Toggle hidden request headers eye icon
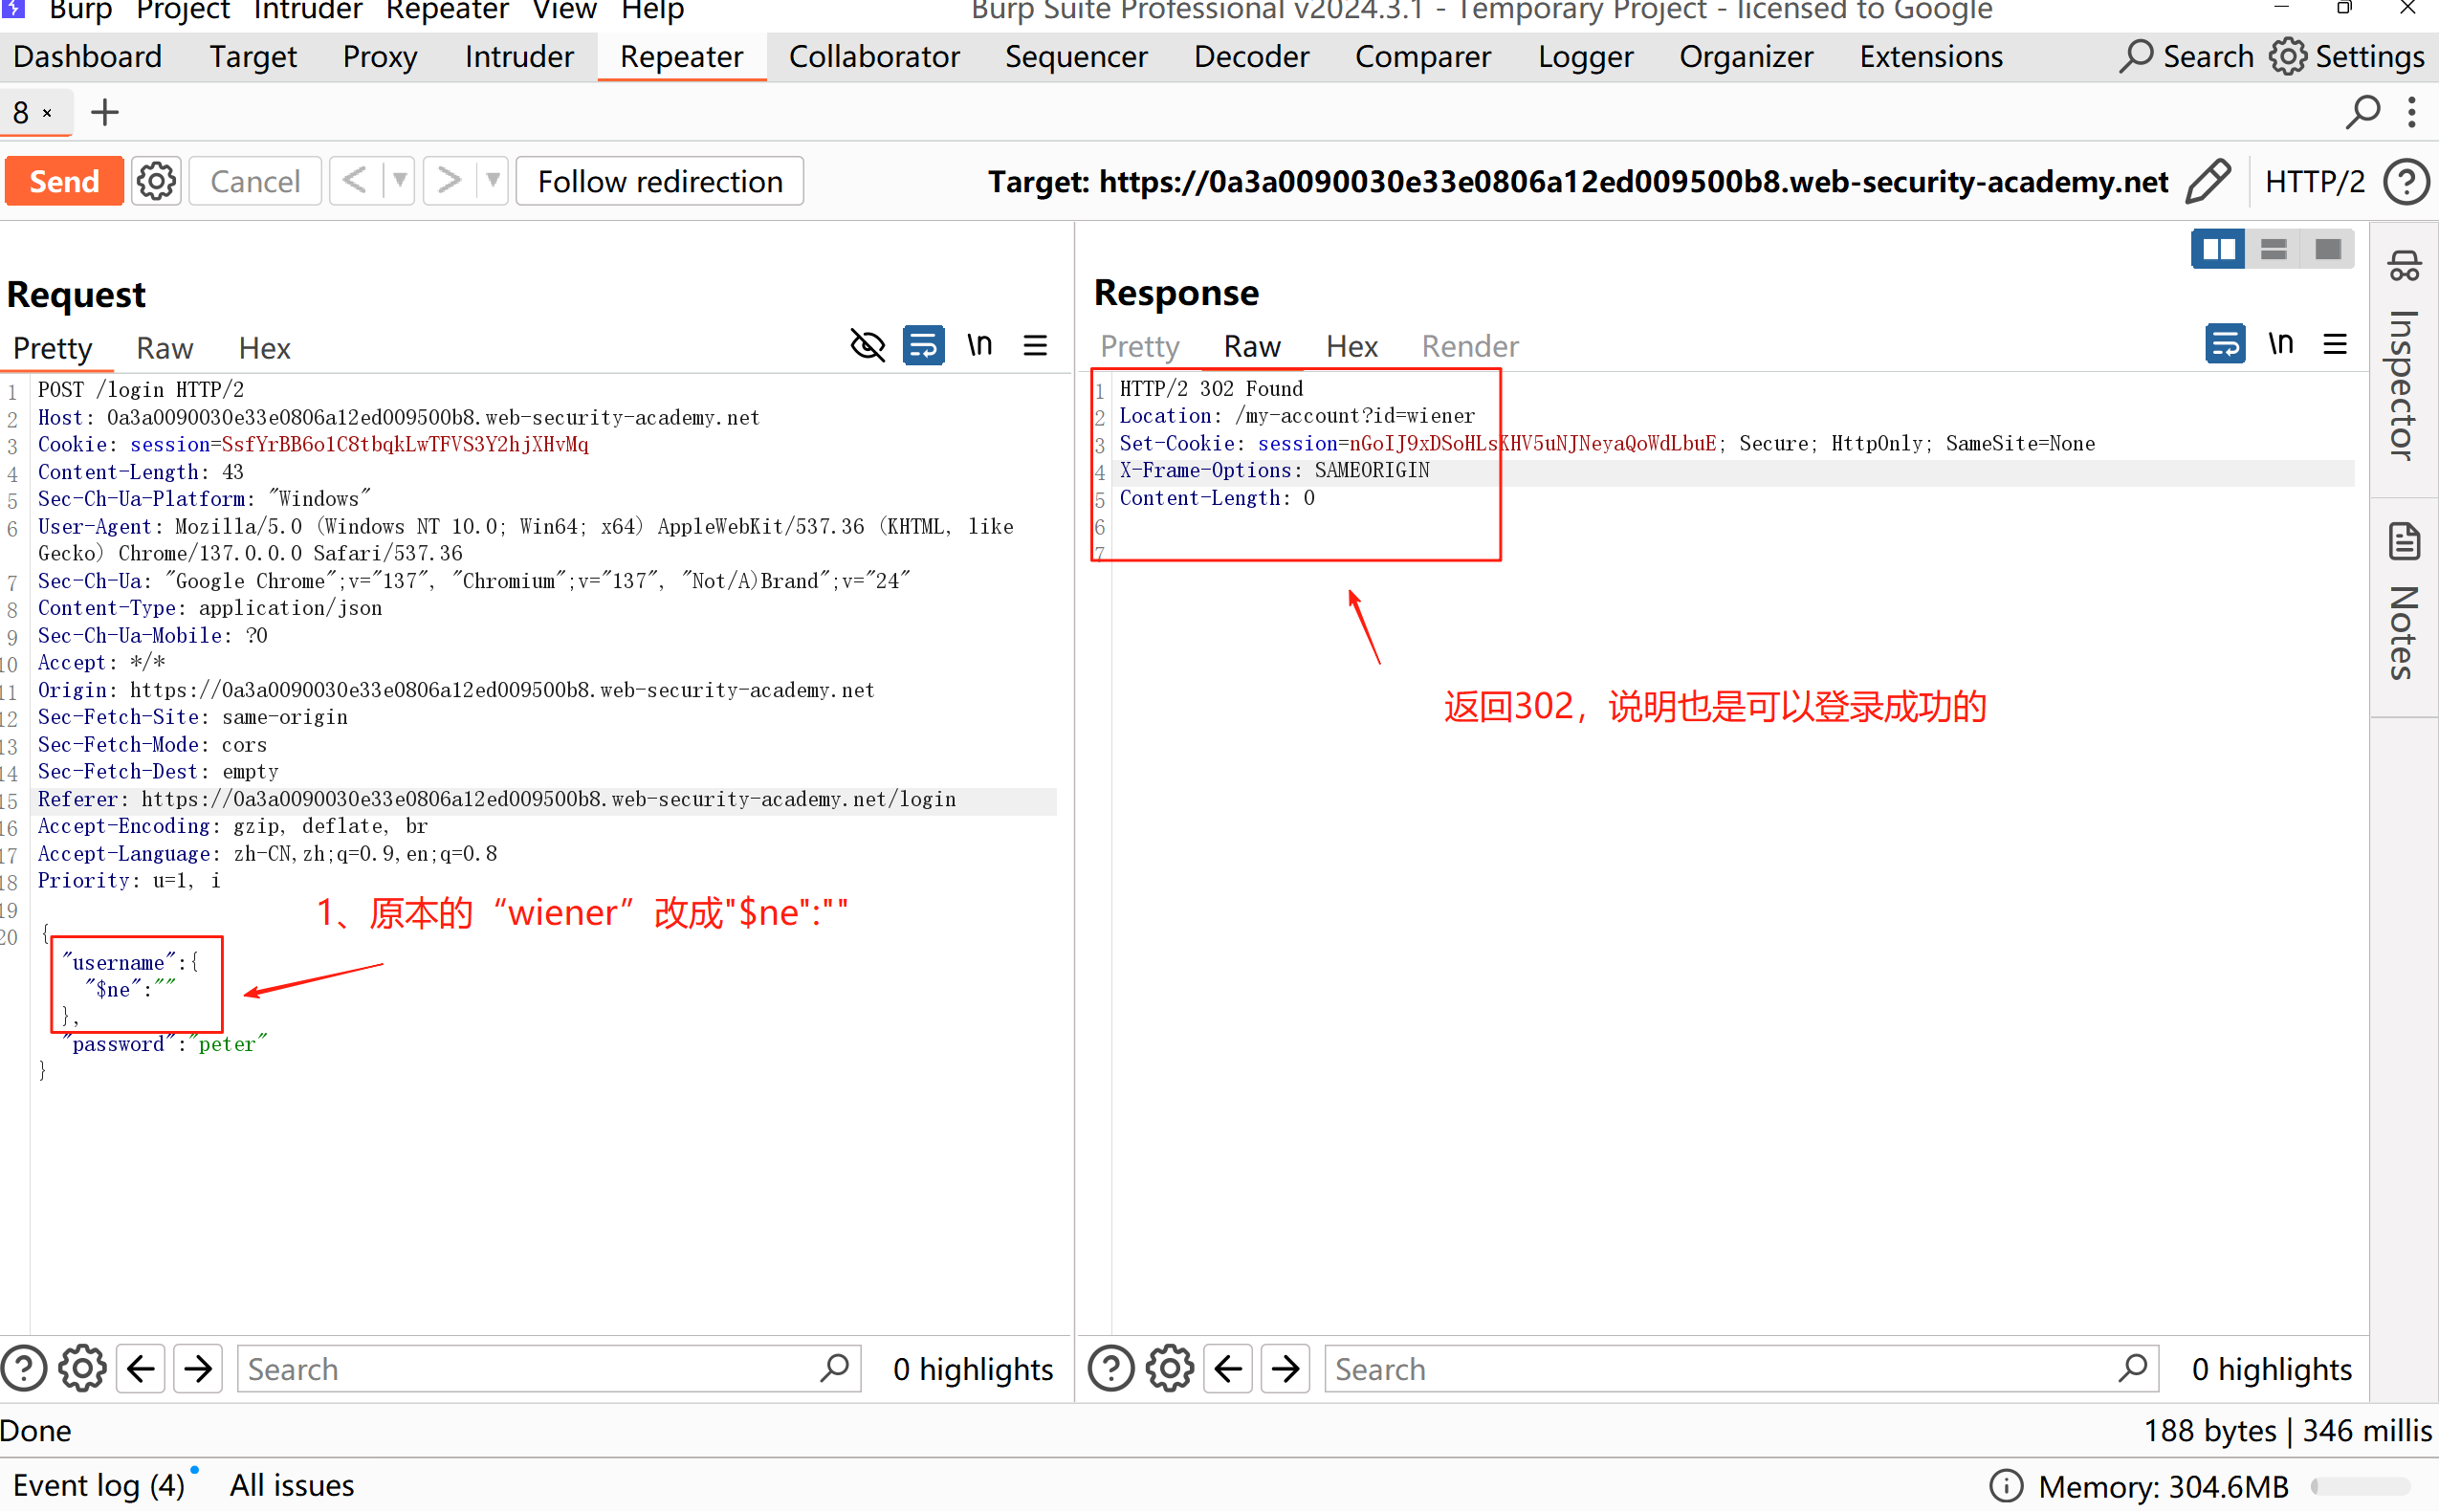Screen dimensions: 2439x1512 click(867, 346)
